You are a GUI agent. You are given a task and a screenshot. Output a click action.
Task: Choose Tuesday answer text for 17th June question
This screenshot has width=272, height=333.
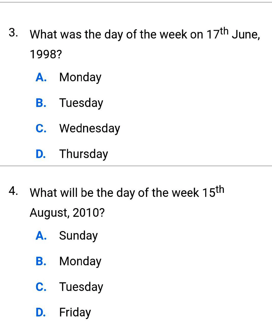pyautogui.click(x=81, y=103)
